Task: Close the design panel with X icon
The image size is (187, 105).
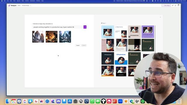Action: (160, 17)
